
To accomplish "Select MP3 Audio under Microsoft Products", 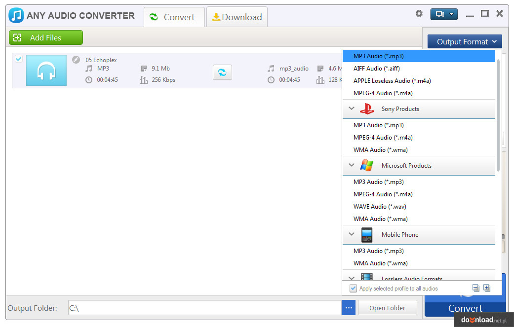I will [x=419, y=182].
